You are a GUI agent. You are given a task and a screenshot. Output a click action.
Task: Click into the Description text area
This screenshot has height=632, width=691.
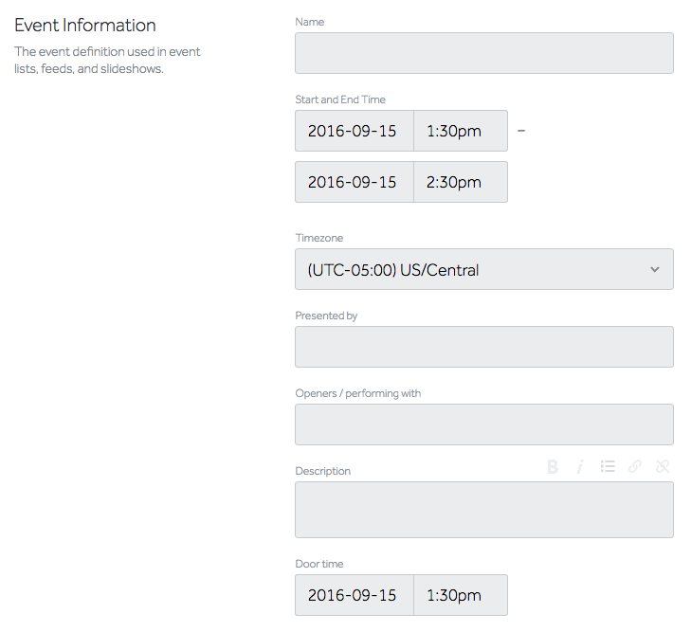coord(483,510)
